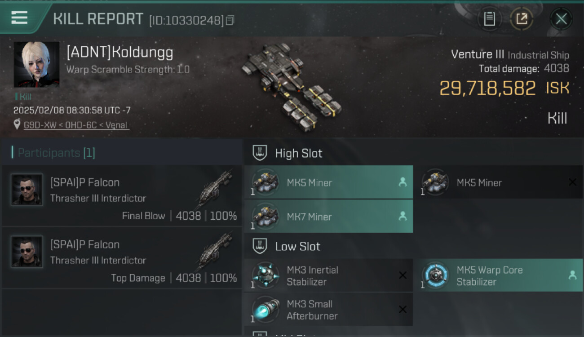The image size is (584, 337).
Task: Click MK3 Small Afterburner module icon
Action: point(265,309)
